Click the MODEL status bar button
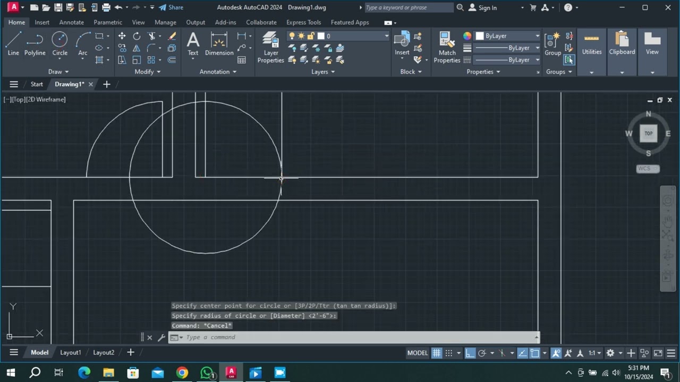Image resolution: width=680 pixels, height=382 pixels. click(x=417, y=353)
